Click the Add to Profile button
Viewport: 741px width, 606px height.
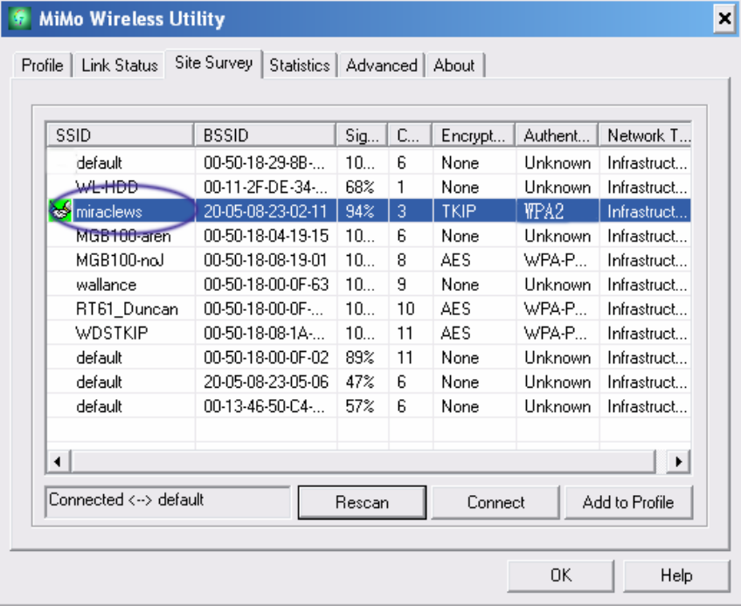pos(628,502)
